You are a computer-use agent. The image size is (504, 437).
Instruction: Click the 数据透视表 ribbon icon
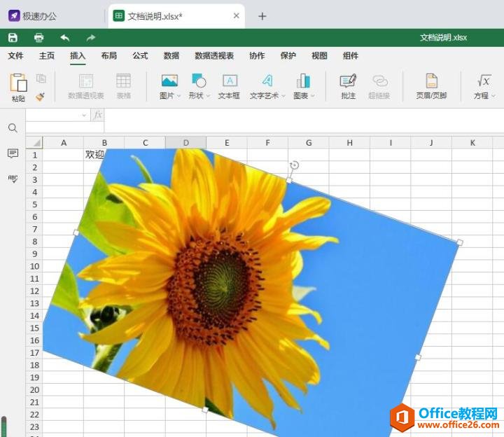click(86, 81)
